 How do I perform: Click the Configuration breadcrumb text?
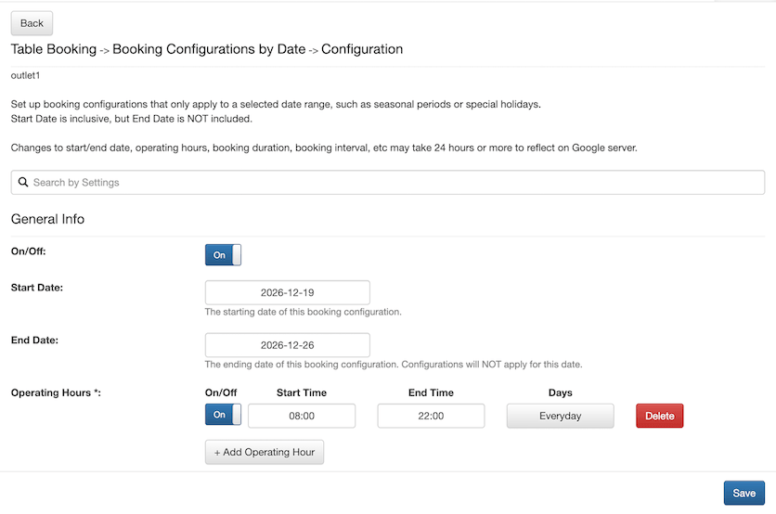362,49
